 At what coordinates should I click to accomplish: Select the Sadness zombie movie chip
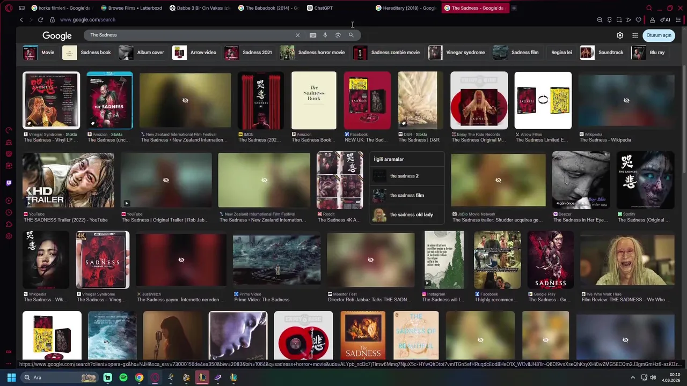[387, 53]
